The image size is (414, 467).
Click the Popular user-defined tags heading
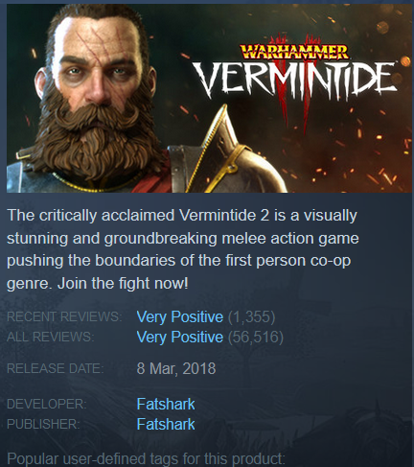point(146,458)
